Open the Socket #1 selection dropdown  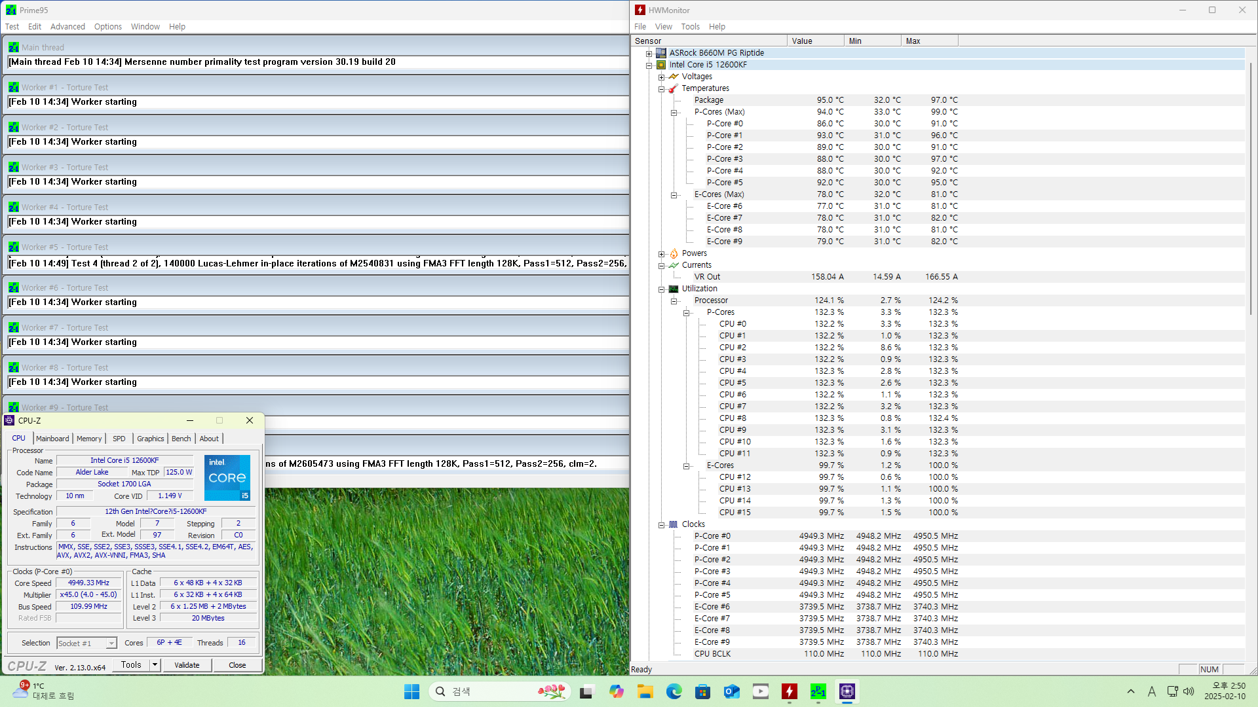111,644
